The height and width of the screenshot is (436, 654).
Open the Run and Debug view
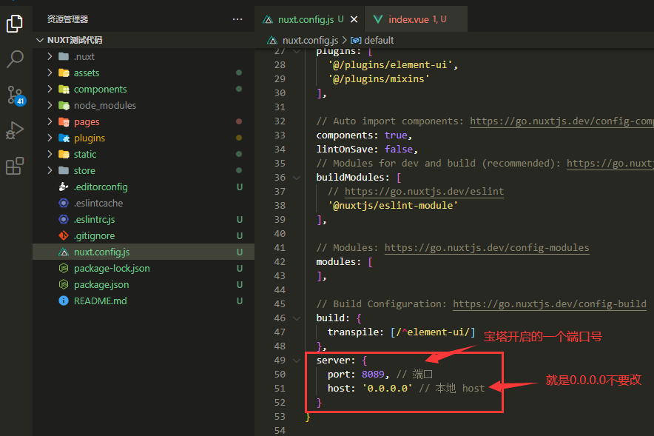(15, 130)
